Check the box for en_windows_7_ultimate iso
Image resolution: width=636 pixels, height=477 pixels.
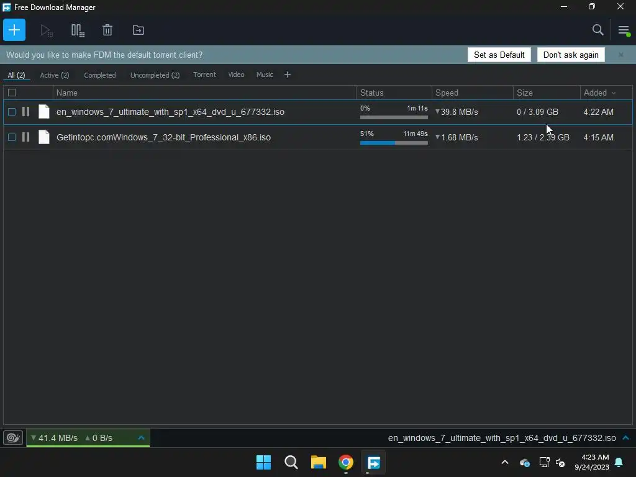coord(12,112)
